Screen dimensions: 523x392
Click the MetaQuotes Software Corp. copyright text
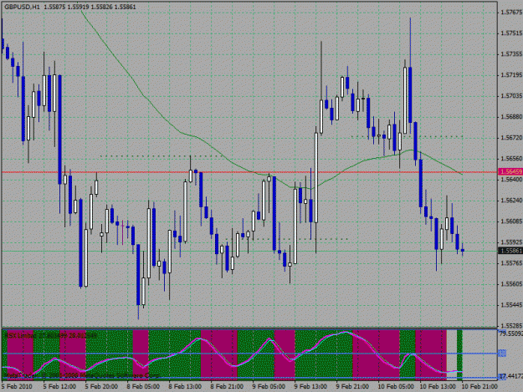(x=80, y=375)
